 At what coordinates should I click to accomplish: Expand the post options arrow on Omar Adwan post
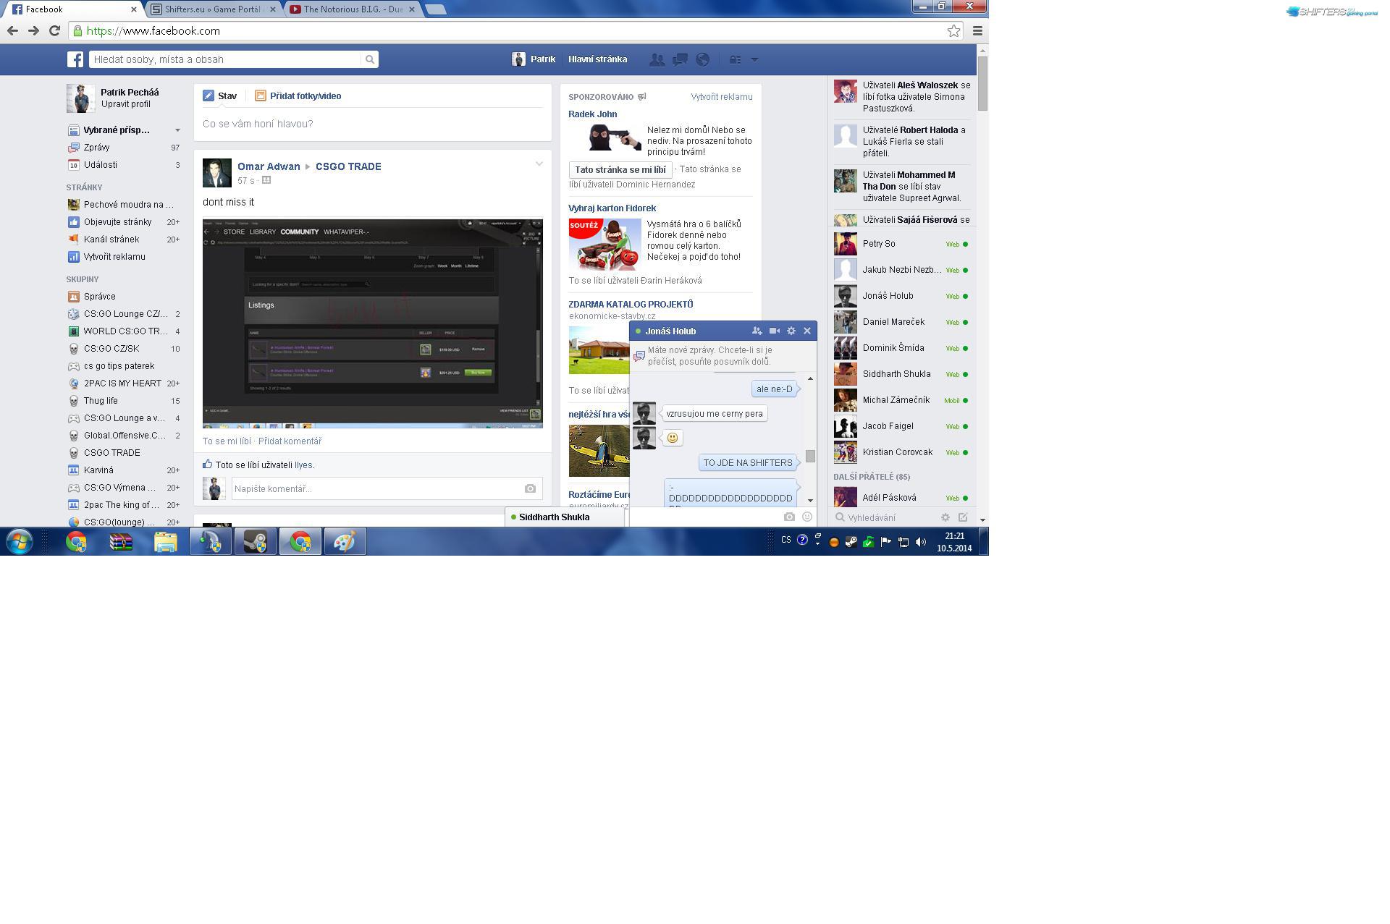[x=539, y=164]
